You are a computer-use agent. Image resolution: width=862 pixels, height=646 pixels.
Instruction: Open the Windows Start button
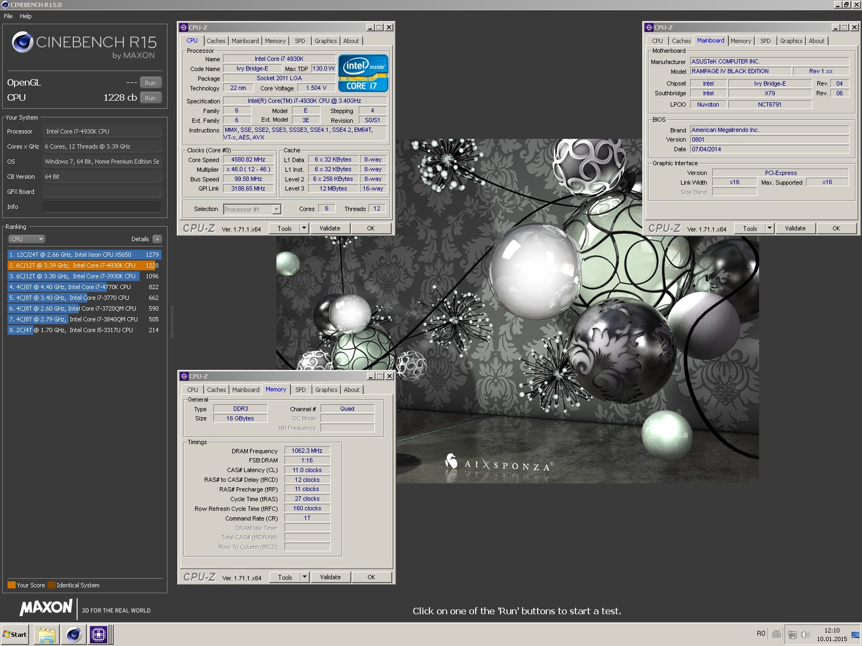15,634
